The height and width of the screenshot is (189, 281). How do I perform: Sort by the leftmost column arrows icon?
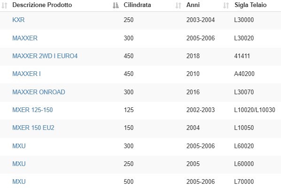(x=4, y=5)
